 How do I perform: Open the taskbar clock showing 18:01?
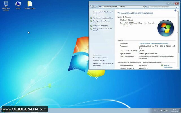tap(174, 110)
